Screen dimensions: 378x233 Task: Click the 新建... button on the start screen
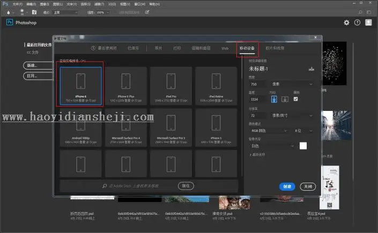[x=38, y=65]
